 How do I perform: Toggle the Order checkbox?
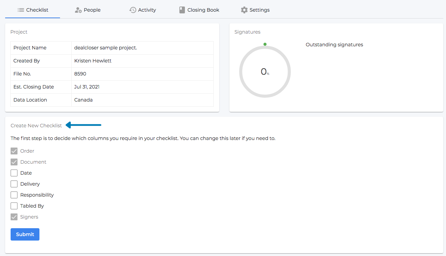click(14, 151)
